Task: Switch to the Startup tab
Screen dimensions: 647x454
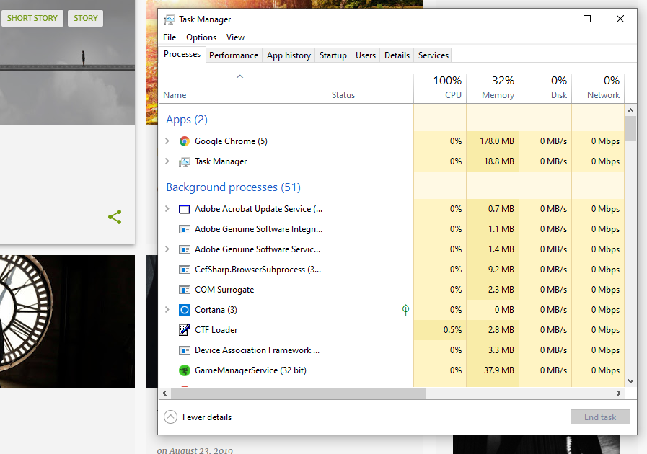Action: pyautogui.click(x=333, y=55)
